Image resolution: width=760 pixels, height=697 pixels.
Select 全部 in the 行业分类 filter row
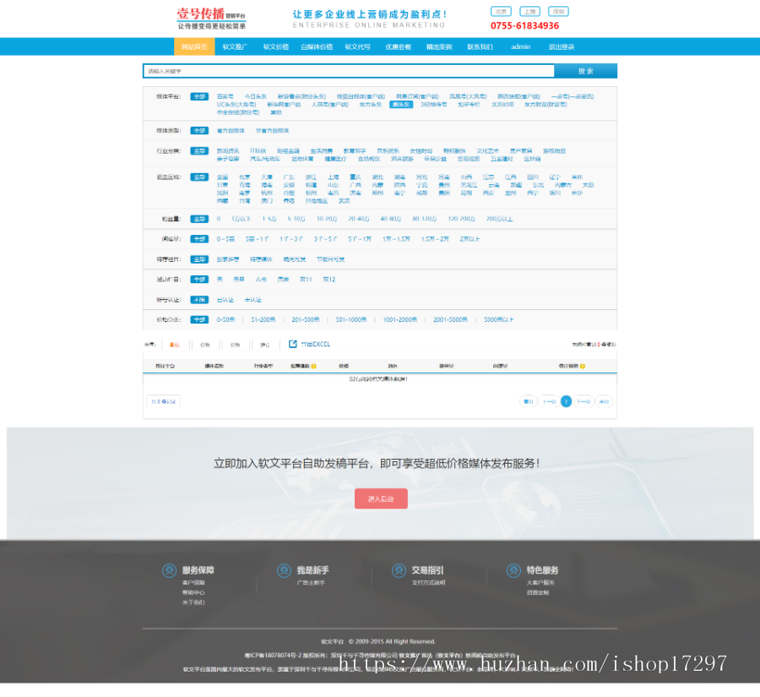coord(199,151)
